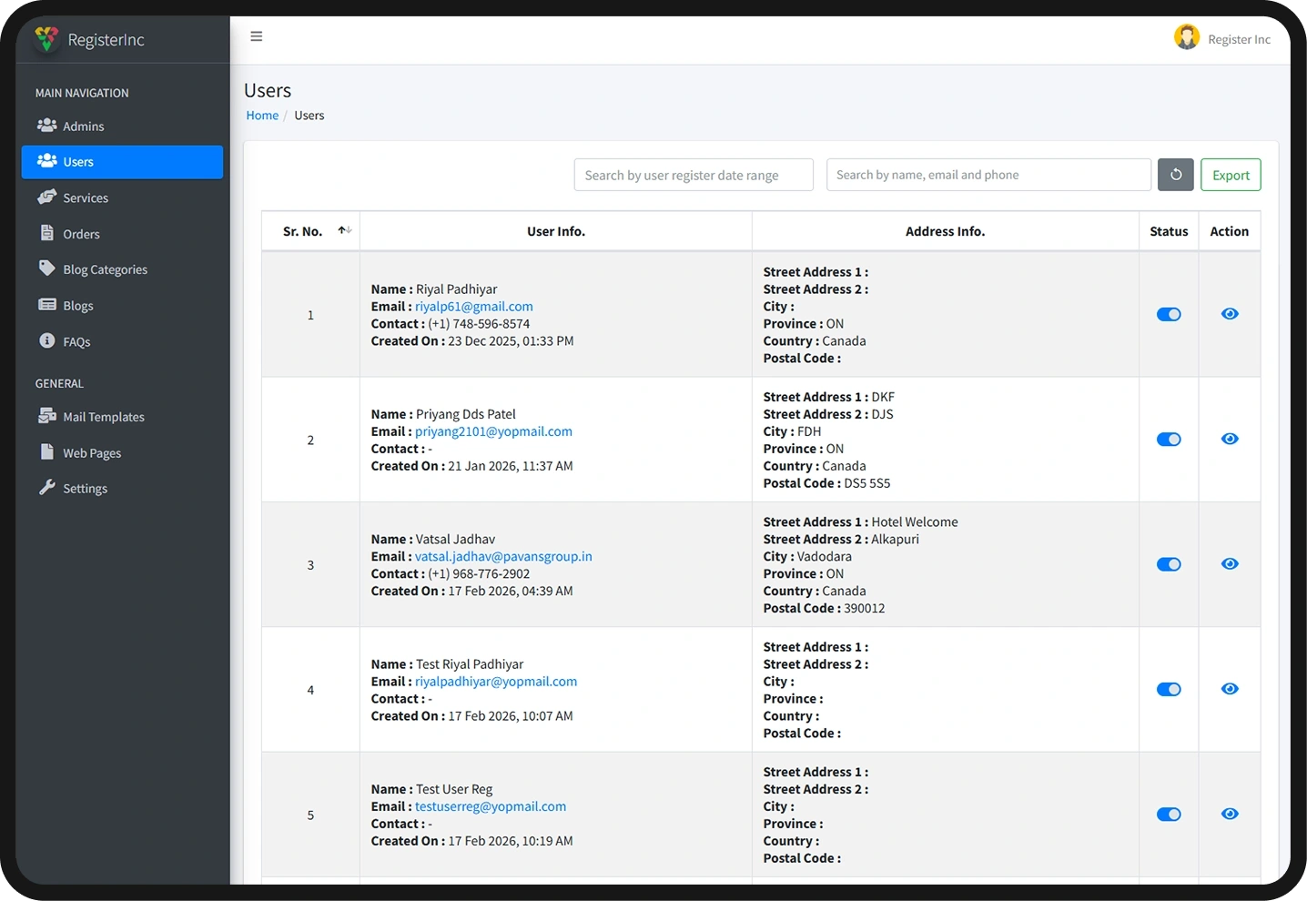Click the FAQs info icon

(47, 340)
